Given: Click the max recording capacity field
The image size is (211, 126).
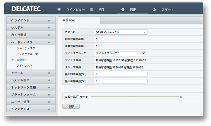Looking at the screenshot, I should (x=121, y=74).
